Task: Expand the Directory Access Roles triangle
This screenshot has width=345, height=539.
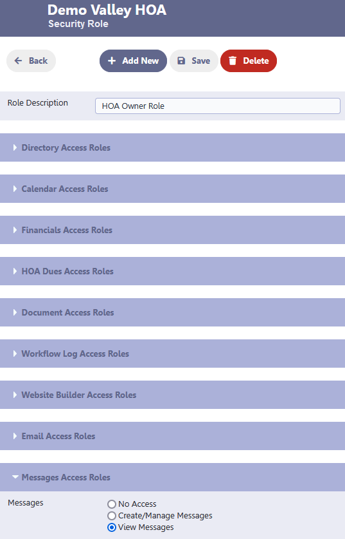Action: tap(15, 147)
